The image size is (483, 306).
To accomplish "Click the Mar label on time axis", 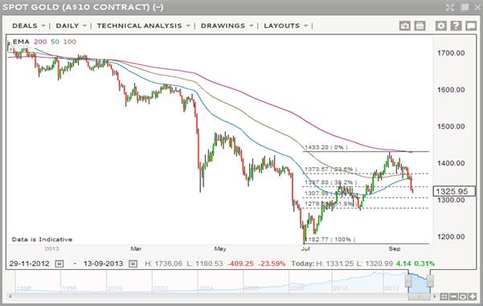I will 136,248.
